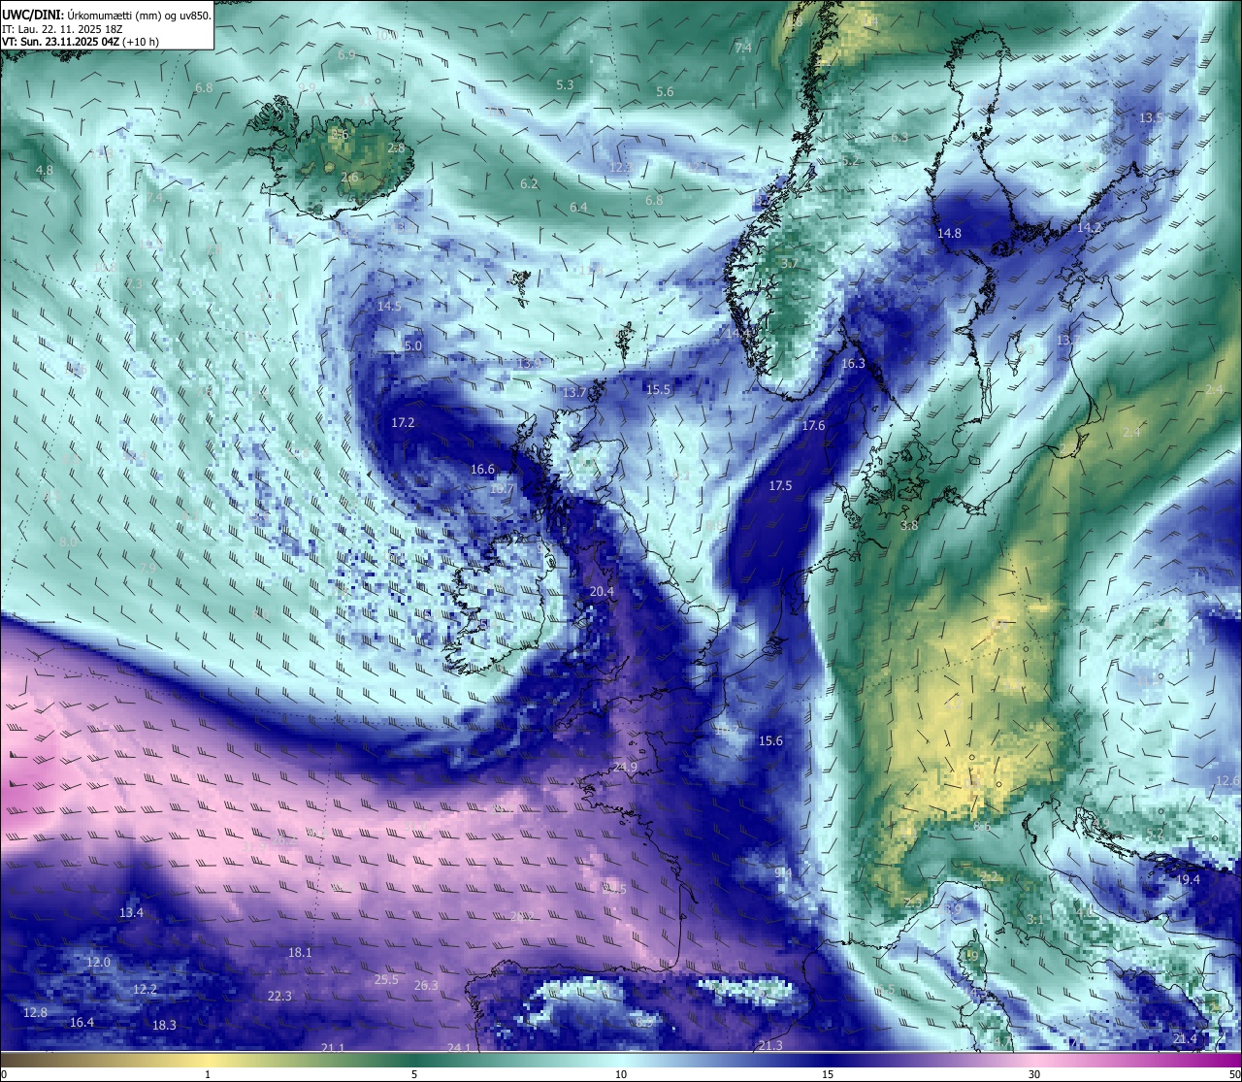Click the 3.7 value over Norway
Screen dimensions: 1242x1082
pos(790,264)
